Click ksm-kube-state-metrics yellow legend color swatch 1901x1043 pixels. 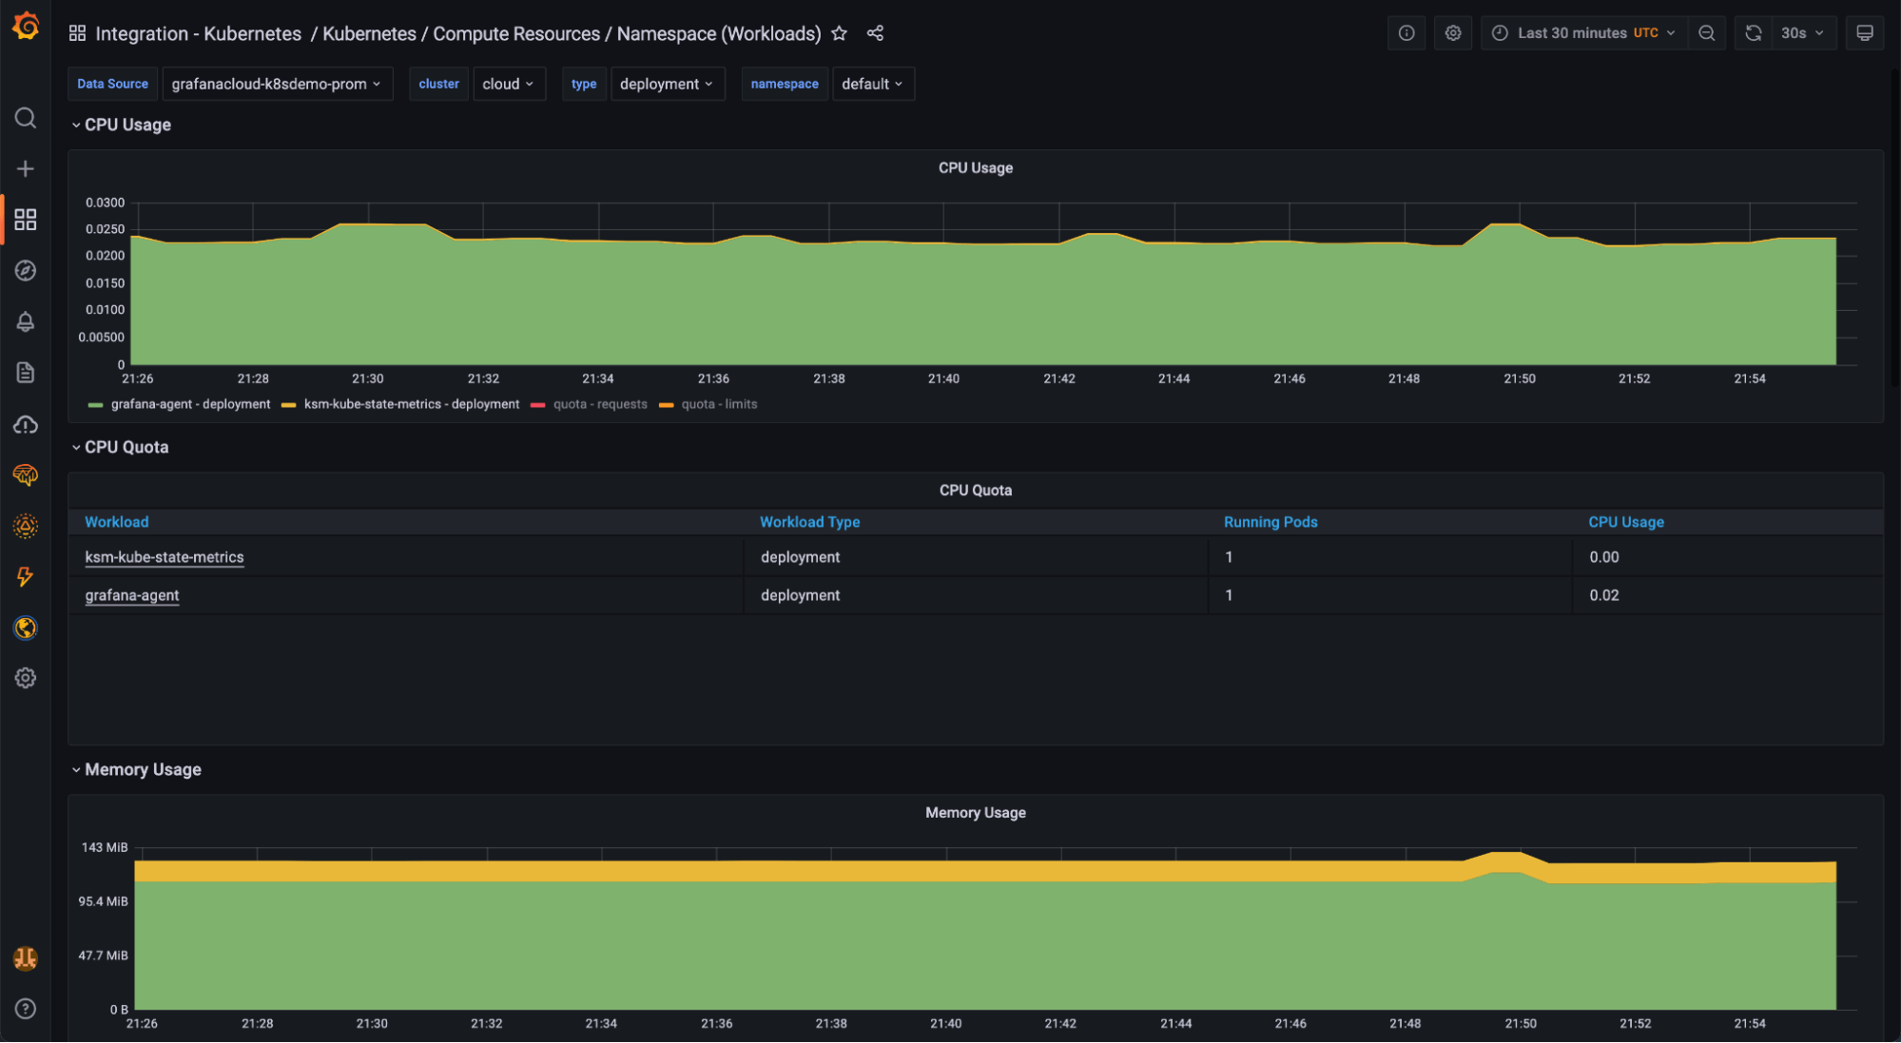tap(289, 405)
